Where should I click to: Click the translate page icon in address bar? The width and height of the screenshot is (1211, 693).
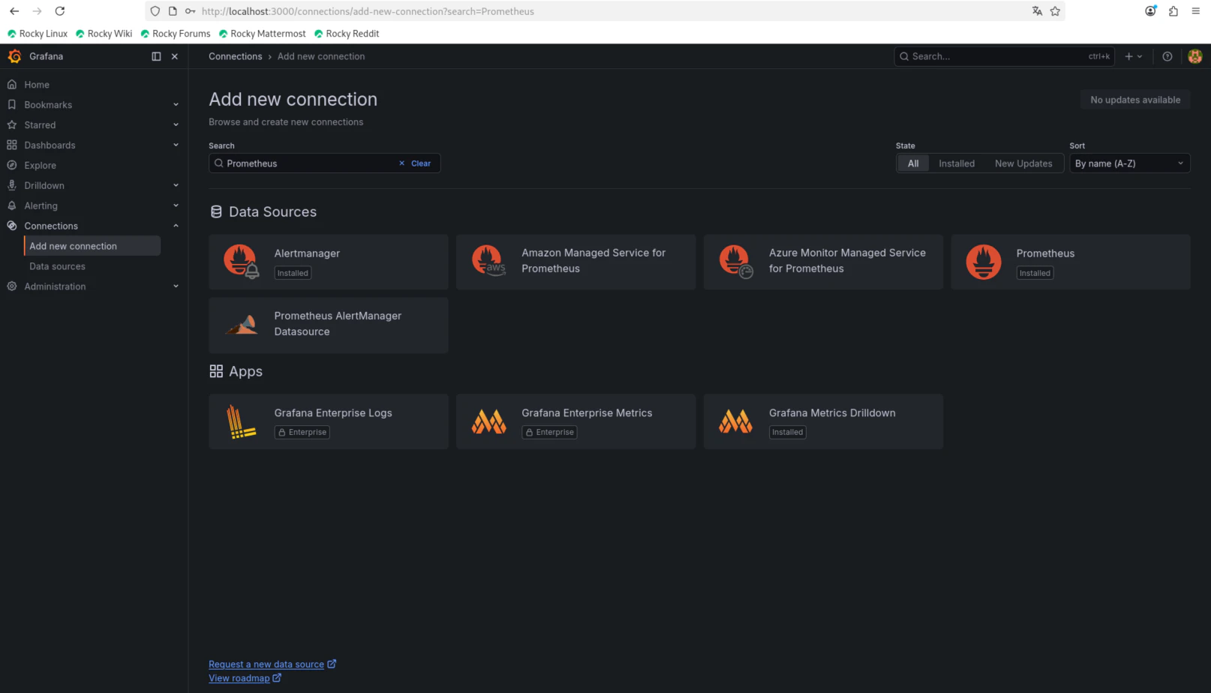[x=1037, y=11]
